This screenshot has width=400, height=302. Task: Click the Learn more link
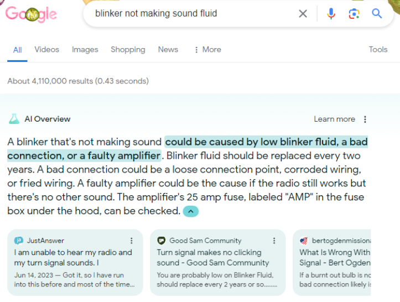[x=334, y=119]
